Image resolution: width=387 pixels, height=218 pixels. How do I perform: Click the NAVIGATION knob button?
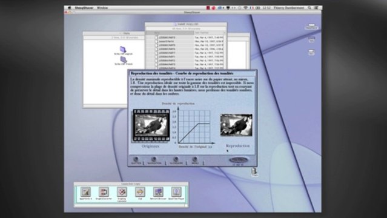pyautogui.click(x=154, y=159)
